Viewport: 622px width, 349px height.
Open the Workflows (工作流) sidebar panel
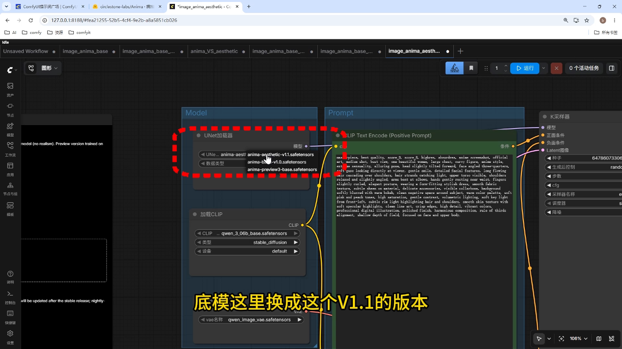tap(10, 149)
